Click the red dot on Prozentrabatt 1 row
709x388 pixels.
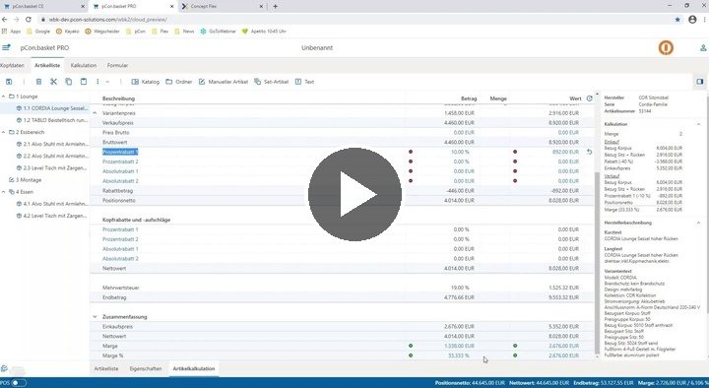point(411,152)
